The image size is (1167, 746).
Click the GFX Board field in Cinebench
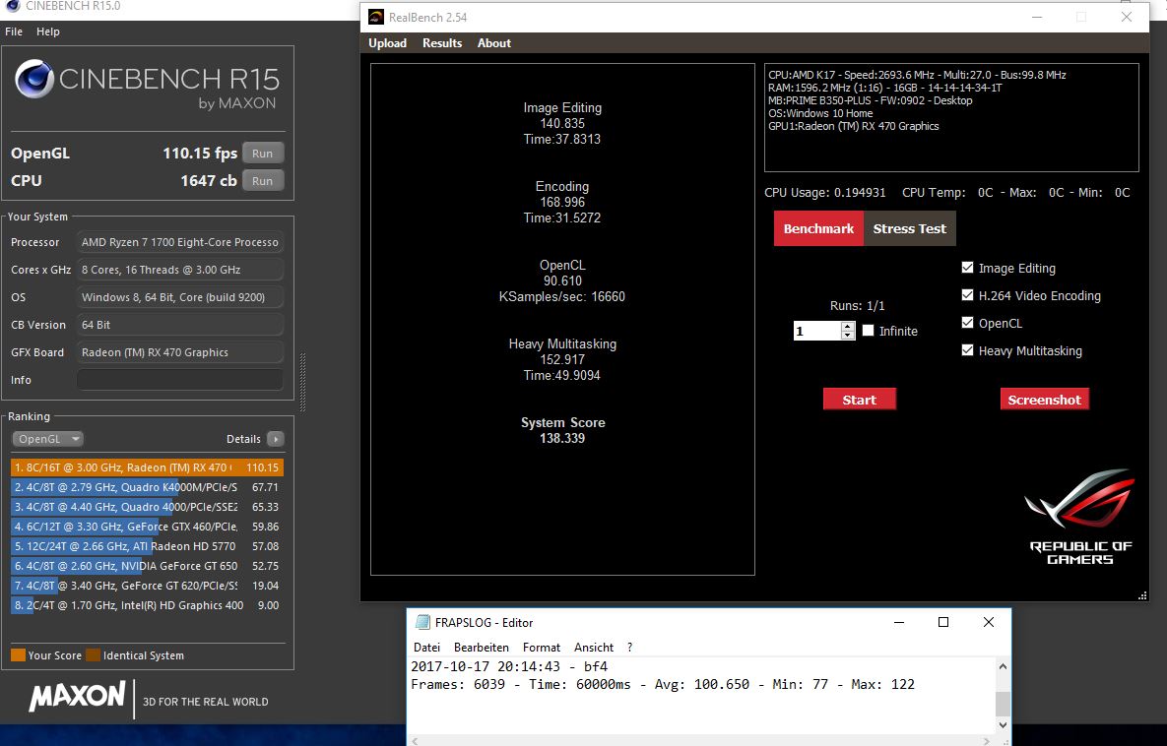point(180,351)
